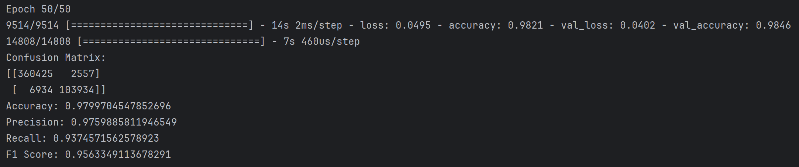Screen dimensions: 799x167
Task: Click the training progress bar for 9514 steps
Action: tap(159, 25)
